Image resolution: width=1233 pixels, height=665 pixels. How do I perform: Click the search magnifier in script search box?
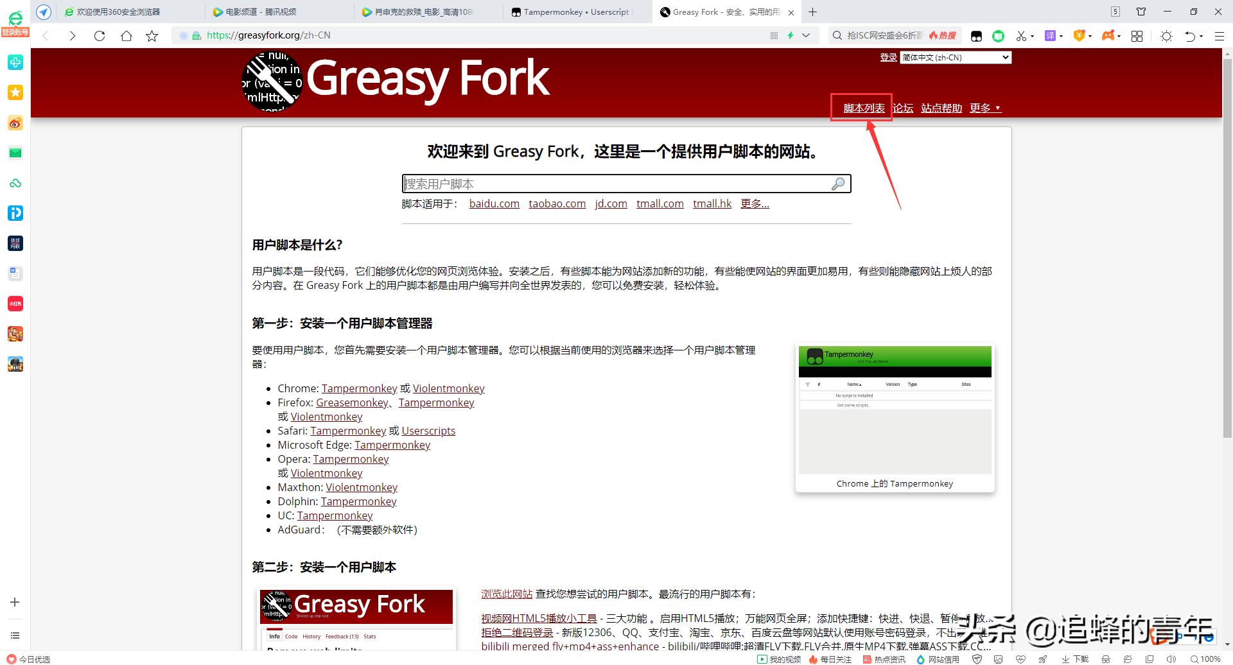pos(838,184)
